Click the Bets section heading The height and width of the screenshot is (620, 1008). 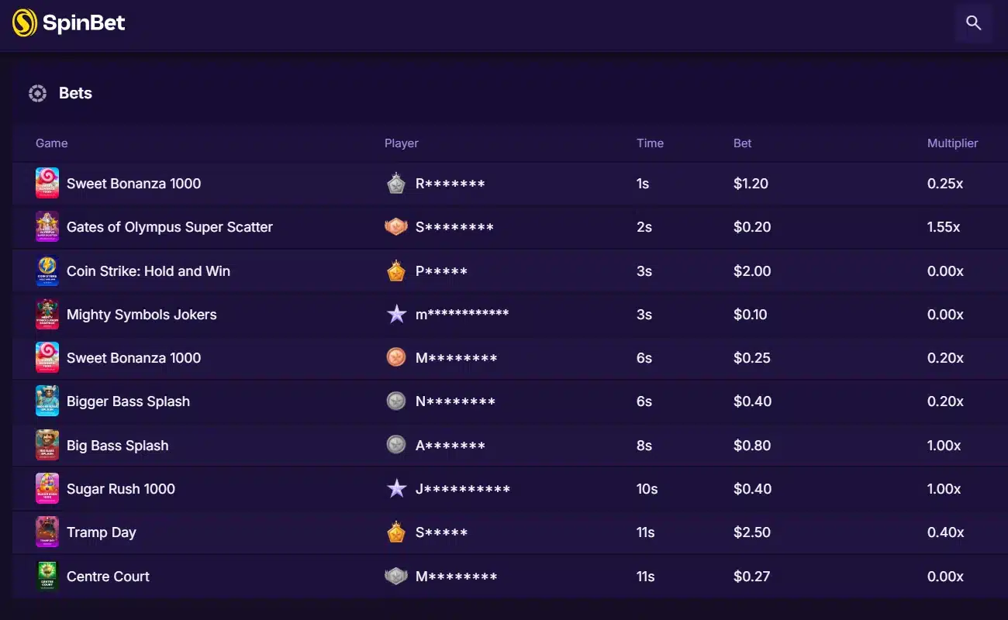tap(75, 94)
